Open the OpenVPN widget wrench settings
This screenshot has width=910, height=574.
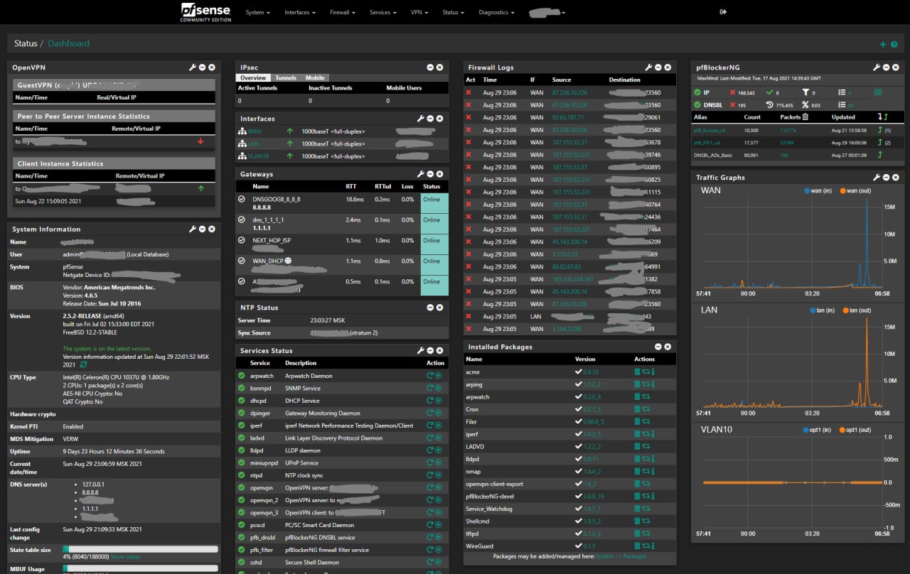pos(192,67)
